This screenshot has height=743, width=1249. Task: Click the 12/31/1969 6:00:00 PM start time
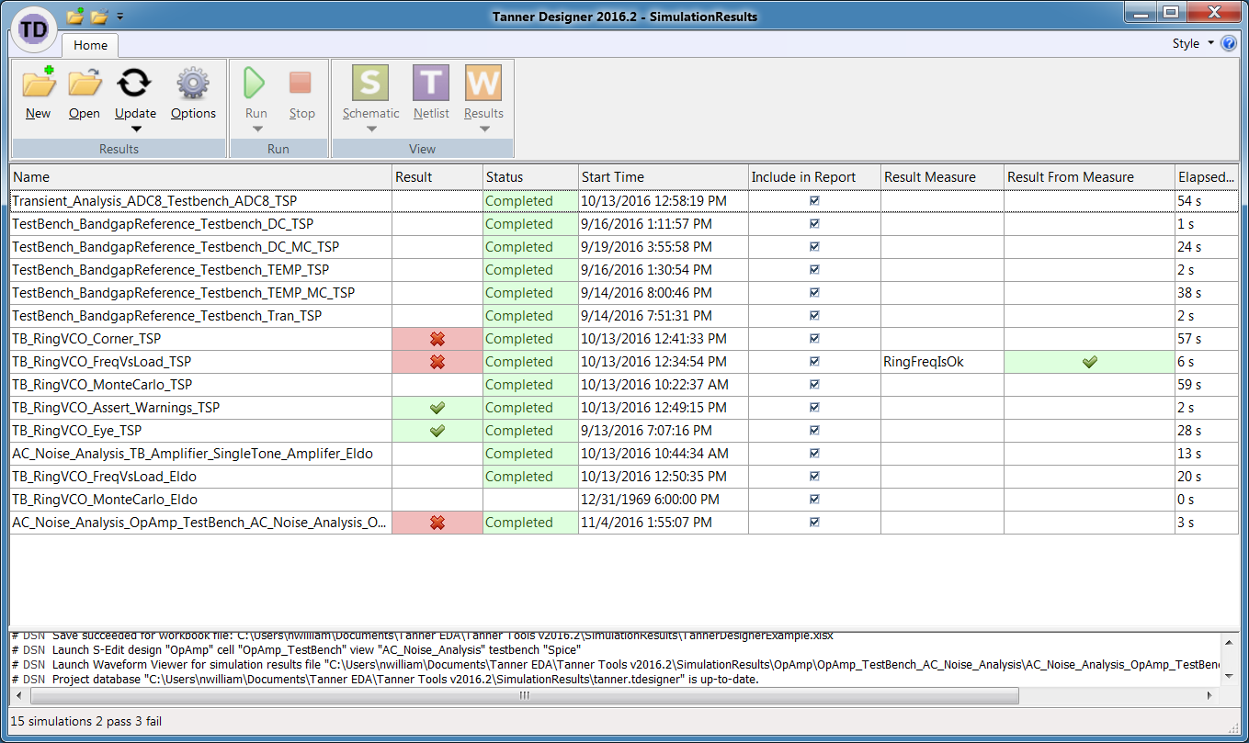click(651, 500)
